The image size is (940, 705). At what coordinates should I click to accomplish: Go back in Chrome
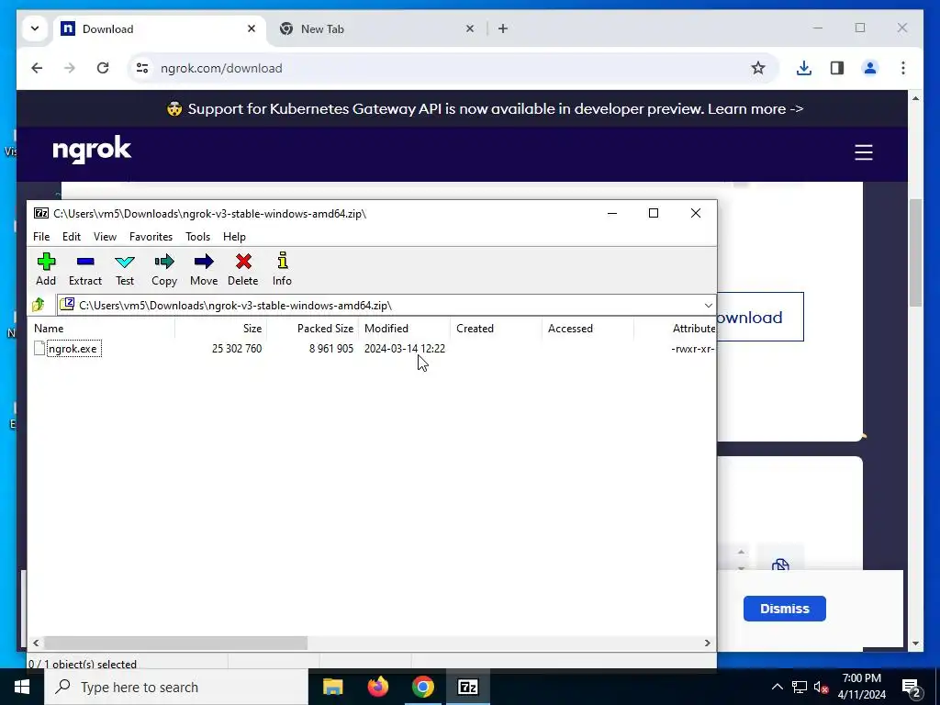coord(37,68)
